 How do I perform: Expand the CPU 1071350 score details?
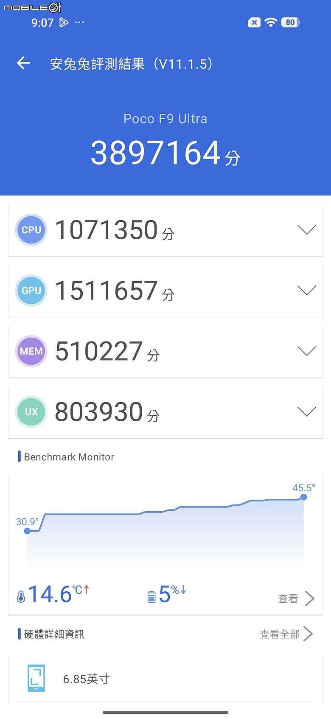point(307,229)
